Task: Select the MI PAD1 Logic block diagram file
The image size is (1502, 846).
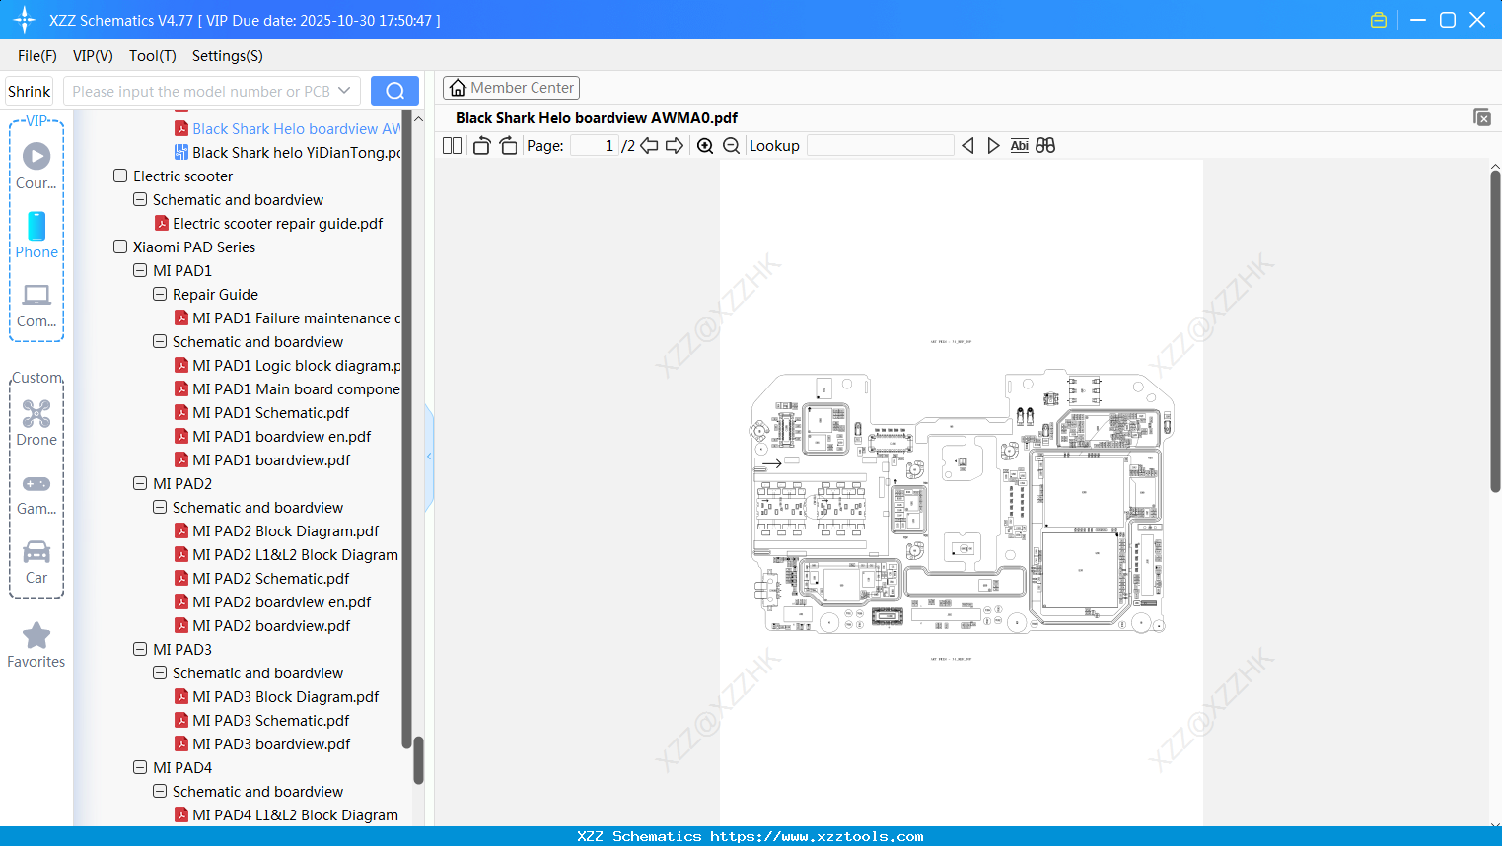Action: click(297, 366)
